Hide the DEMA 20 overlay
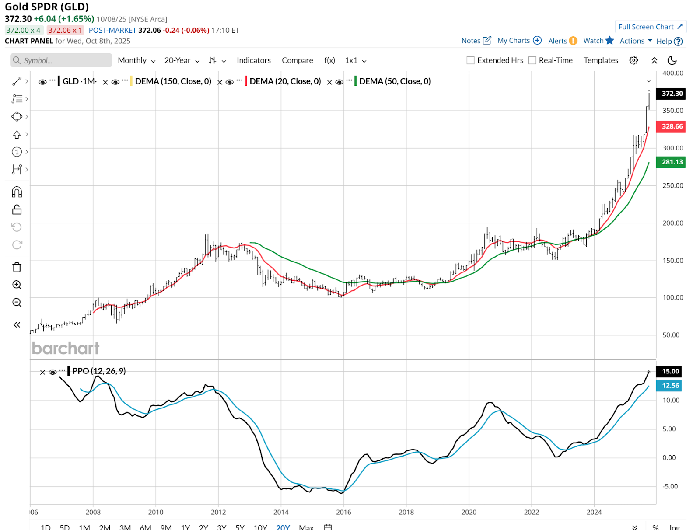This screenshot has height=530, width=700. [x=230, y=82]
